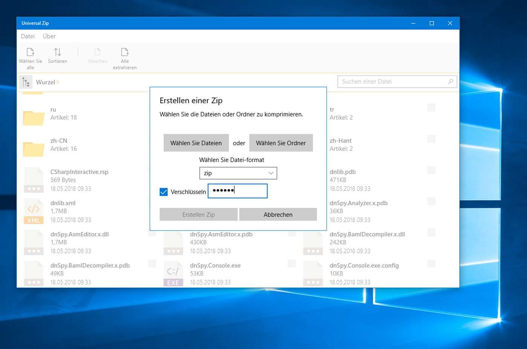
Task: Click the dnSpy.BamlDecompiler.x.dll file icon
Action: coord(313,242)
